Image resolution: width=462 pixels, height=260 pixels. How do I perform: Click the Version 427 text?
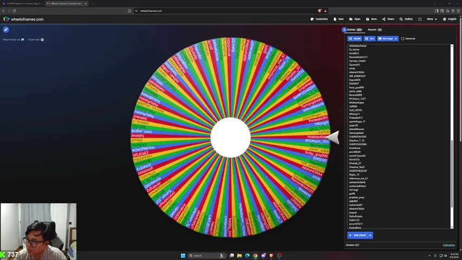click(x=353, y=245)
